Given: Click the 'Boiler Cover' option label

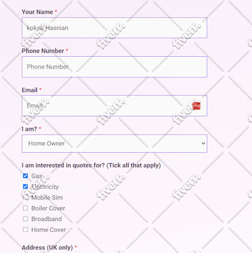Looking at the screenshot, I should click(x=48, y=208).
